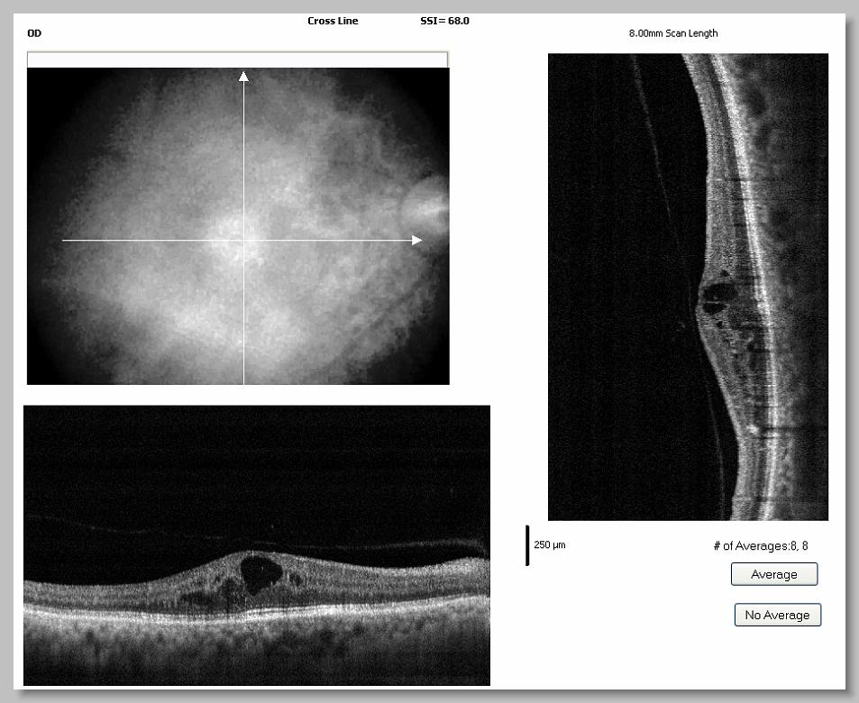
Task: Open the vertical OCT B-scan image
Action: 688,287
